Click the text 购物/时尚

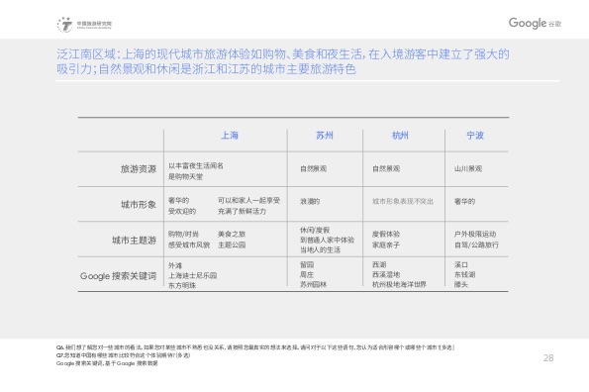click(183, 234)
